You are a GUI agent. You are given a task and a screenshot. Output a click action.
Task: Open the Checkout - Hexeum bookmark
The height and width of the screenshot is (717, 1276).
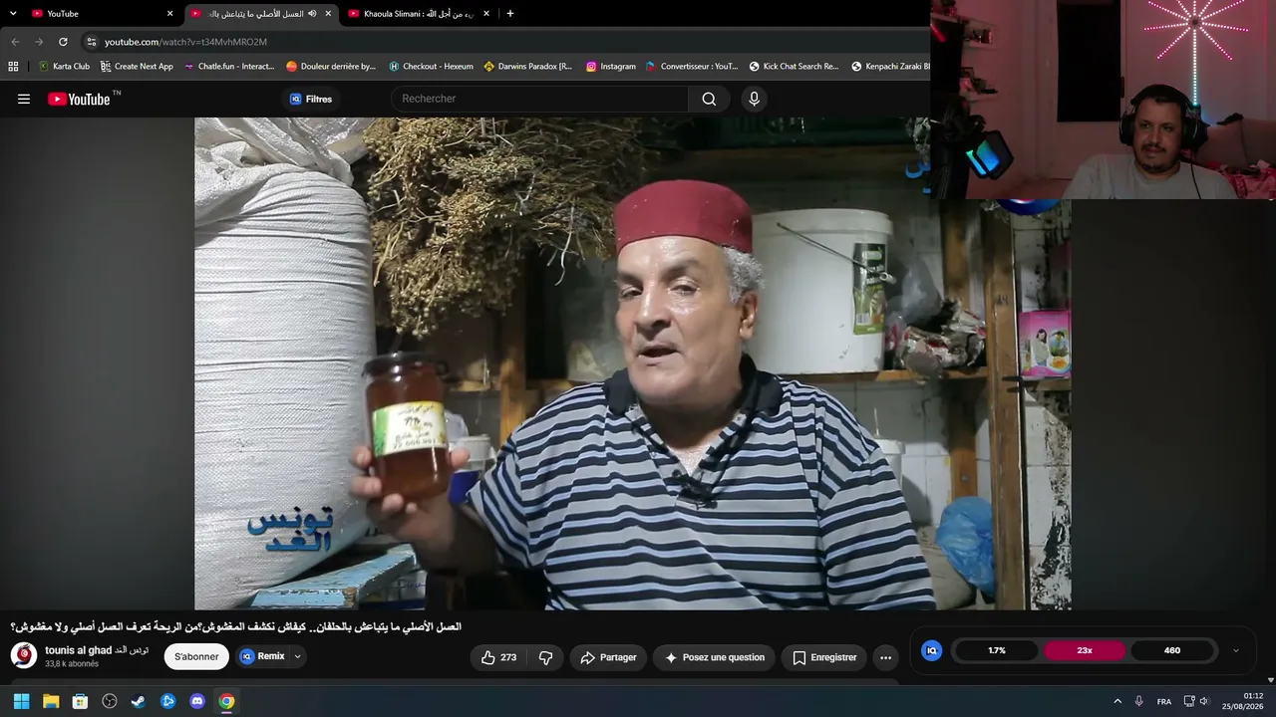tap(431, 67)
